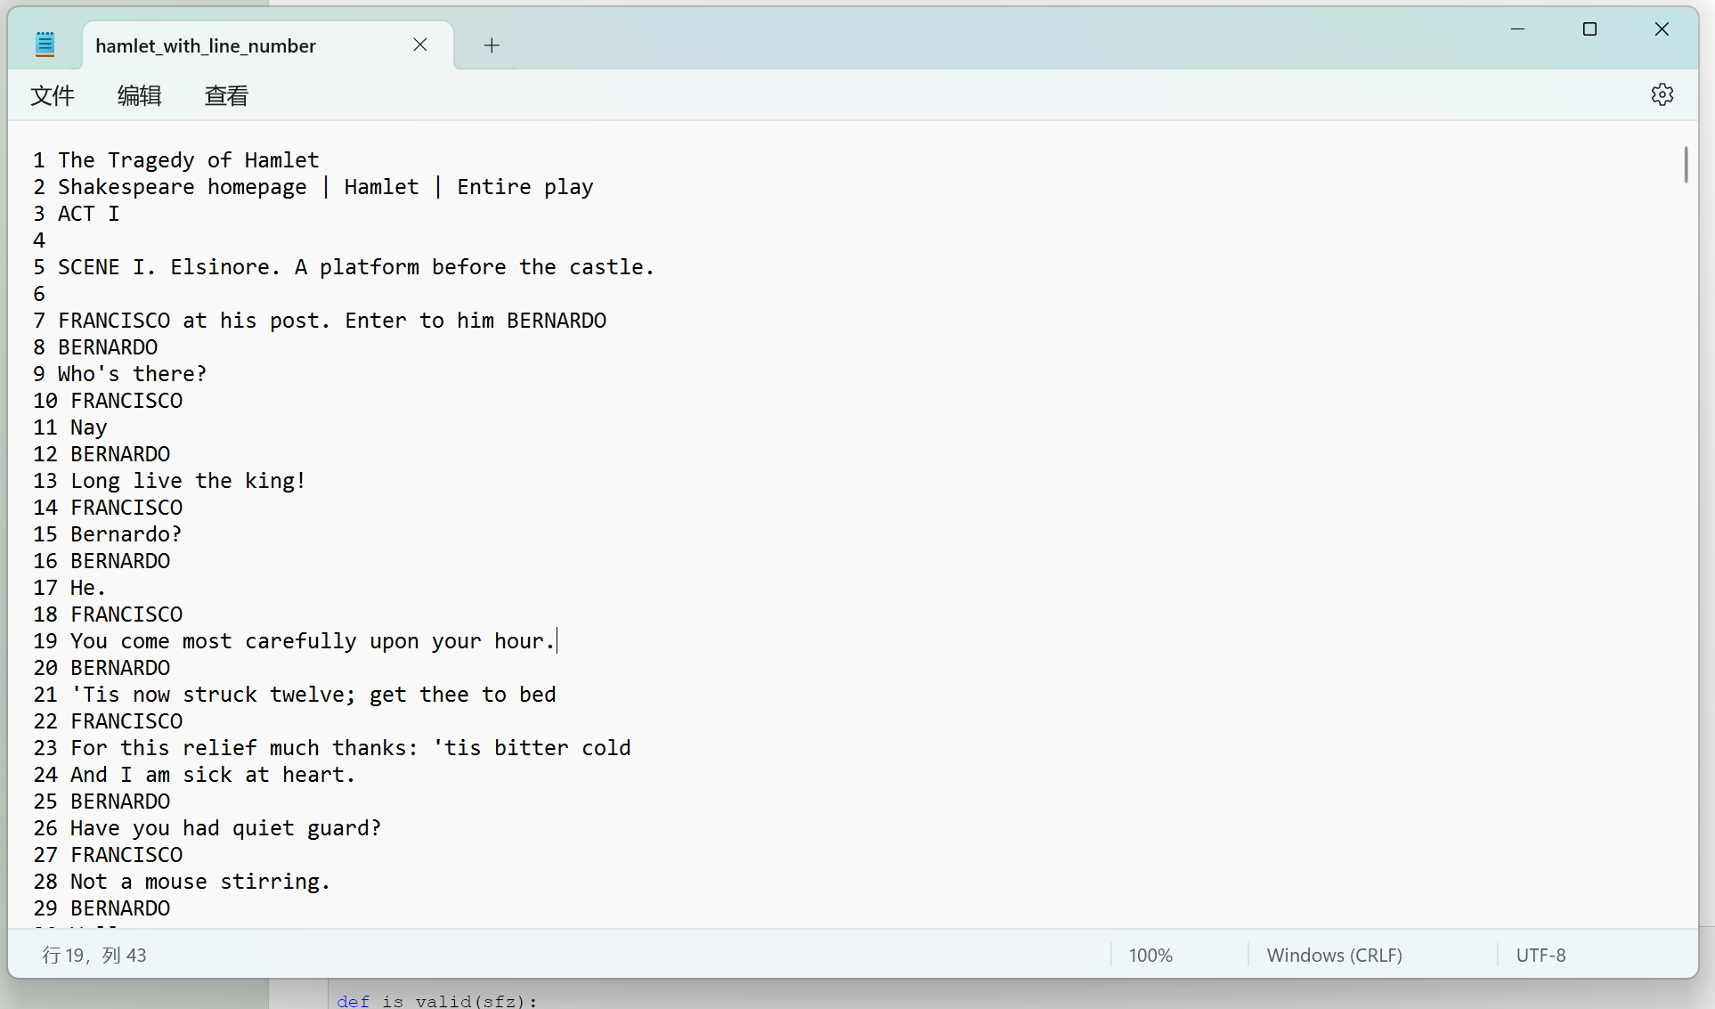Open the settings gear icon

click(x=1662, y=94)
